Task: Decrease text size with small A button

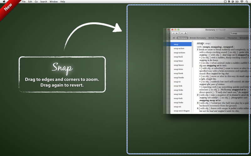Action: pyautogui.click(x=182, y=33)
